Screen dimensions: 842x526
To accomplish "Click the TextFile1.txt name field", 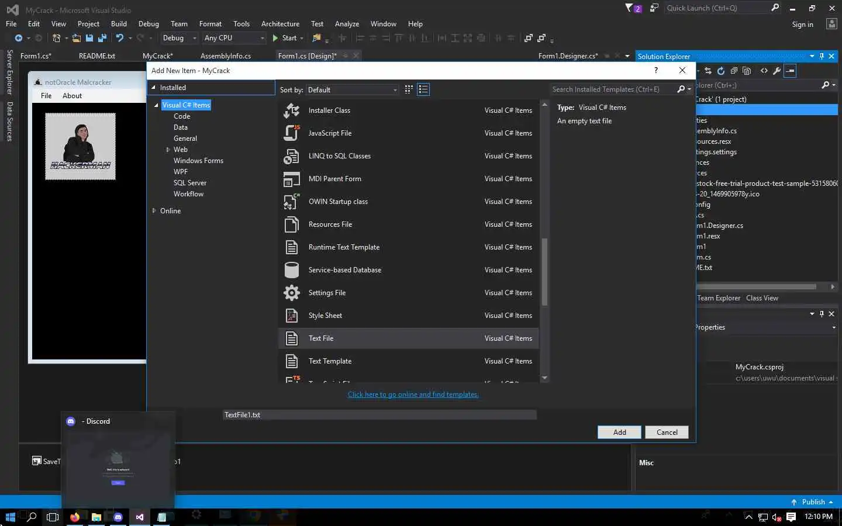I will coord(379,415).
